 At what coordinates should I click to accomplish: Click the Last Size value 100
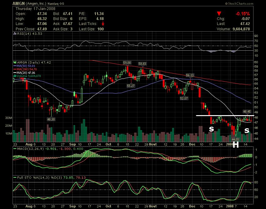coord(100,29)
